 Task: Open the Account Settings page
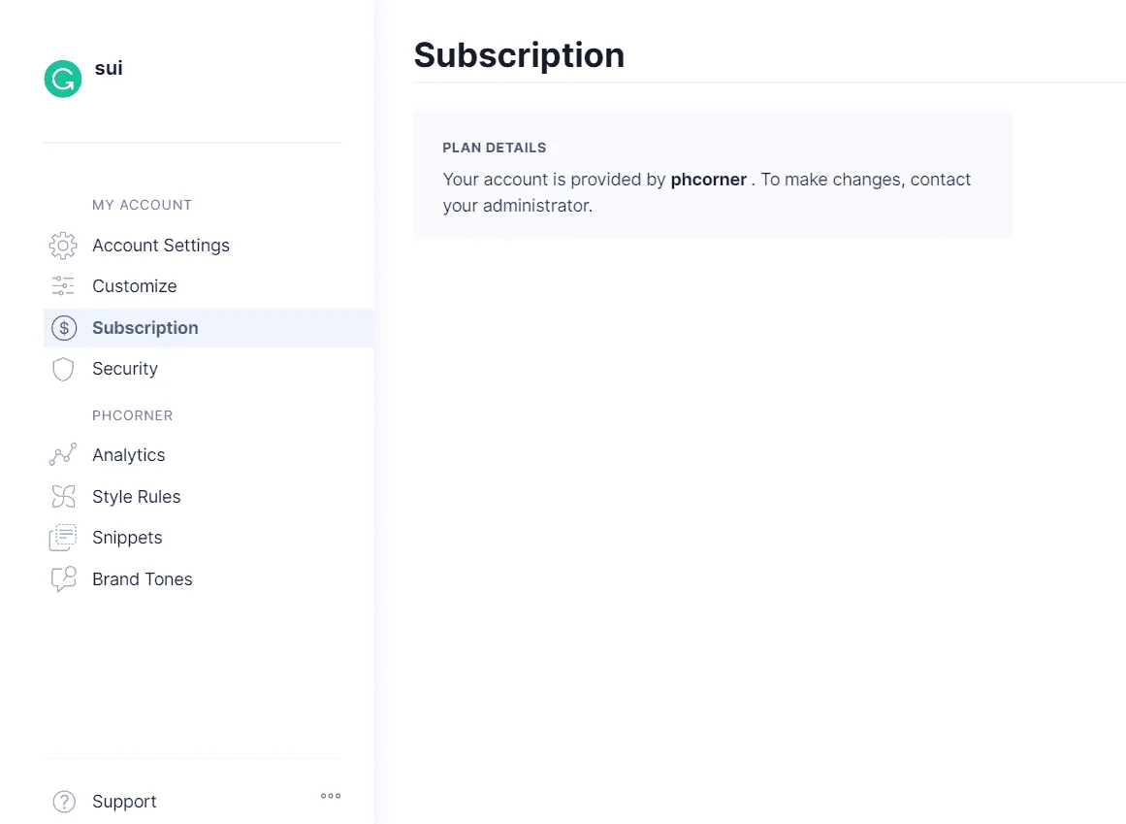(161, 246)
